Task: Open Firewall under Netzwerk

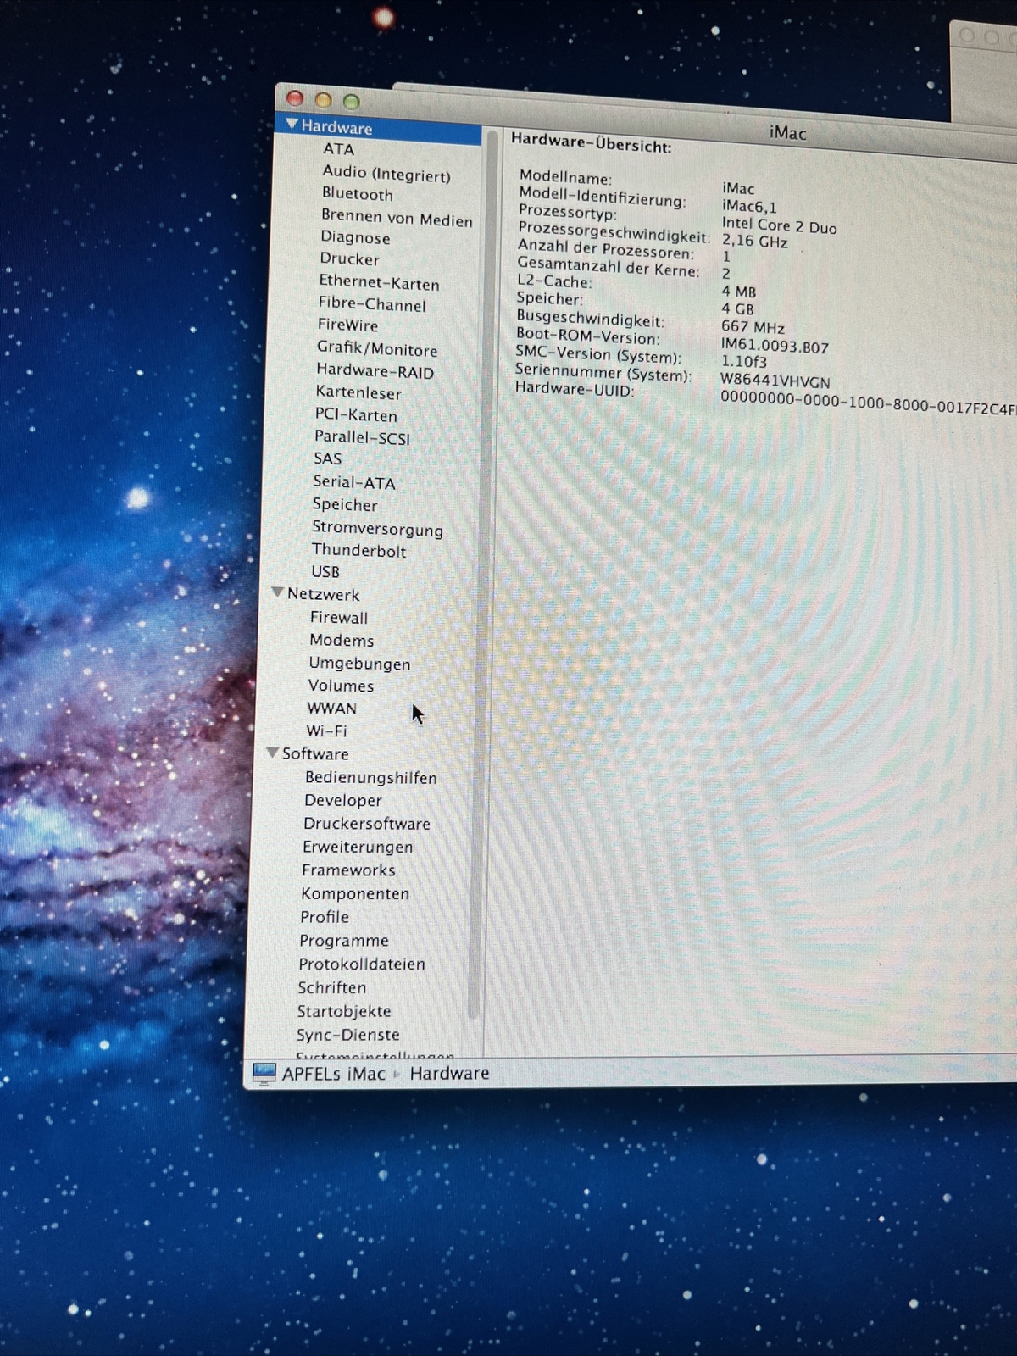Action: click(x=339, y=618)
